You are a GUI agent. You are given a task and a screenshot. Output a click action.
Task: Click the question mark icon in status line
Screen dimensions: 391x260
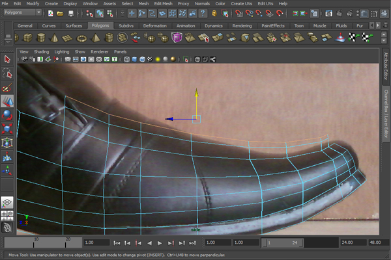coord(203,13)
